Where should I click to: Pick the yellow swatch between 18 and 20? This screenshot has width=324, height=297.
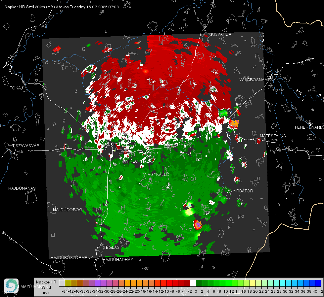(x=253, y=283)
